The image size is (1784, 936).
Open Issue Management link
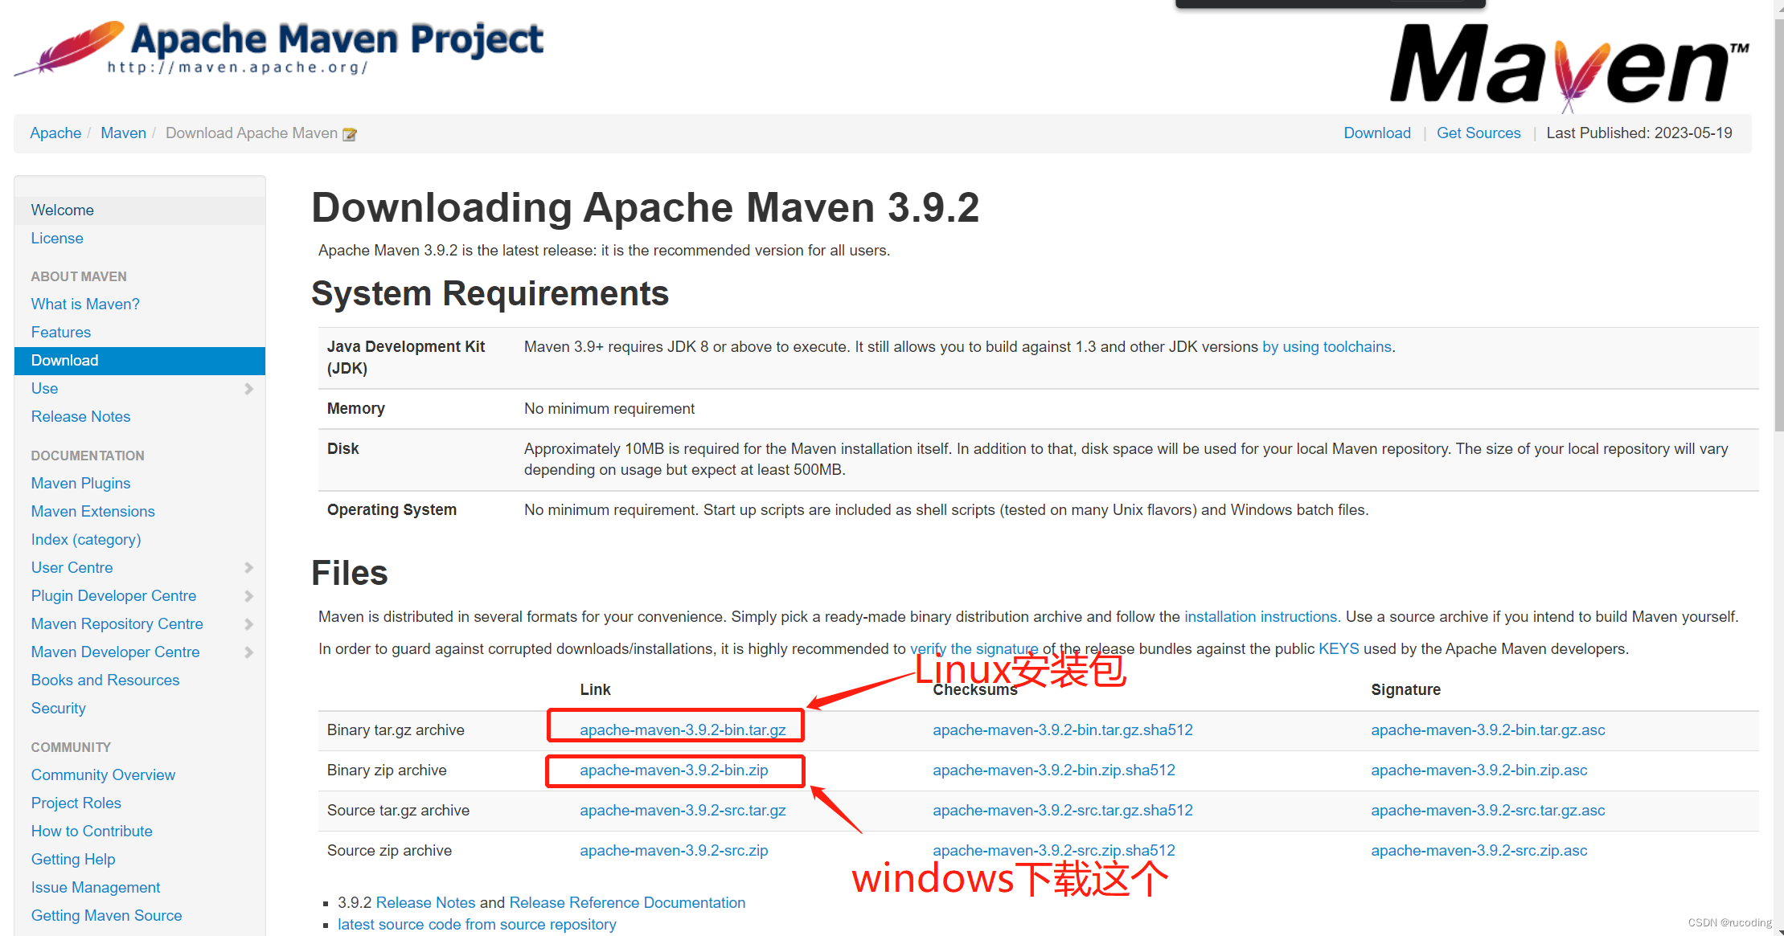(96, 888)
